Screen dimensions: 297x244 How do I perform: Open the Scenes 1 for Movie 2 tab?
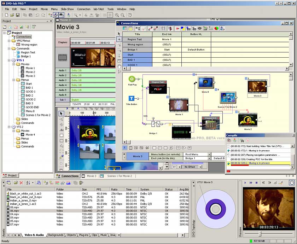pos(119,176)
